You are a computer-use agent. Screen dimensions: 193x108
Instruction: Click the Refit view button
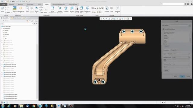(27, 9)
